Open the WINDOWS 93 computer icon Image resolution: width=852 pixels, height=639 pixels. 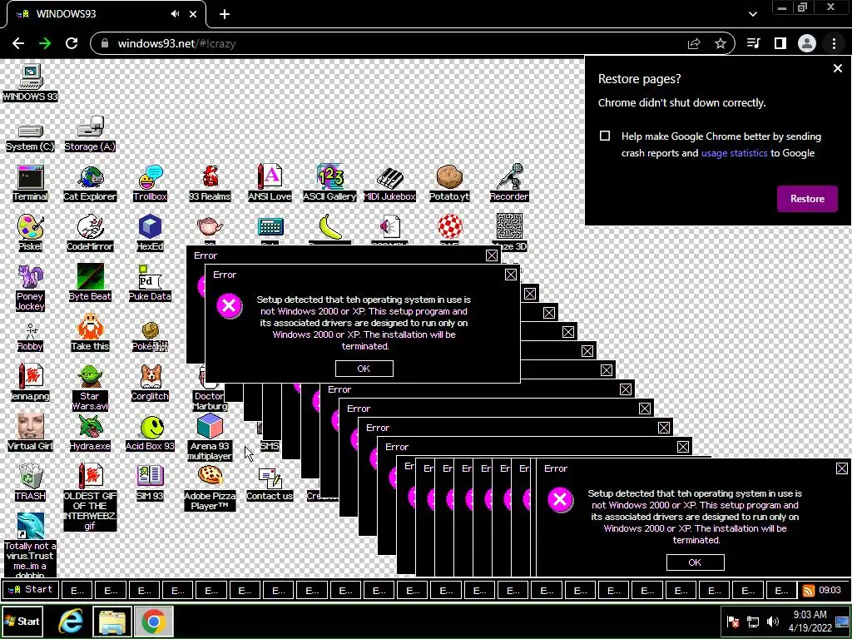click(x=30, y=83)
